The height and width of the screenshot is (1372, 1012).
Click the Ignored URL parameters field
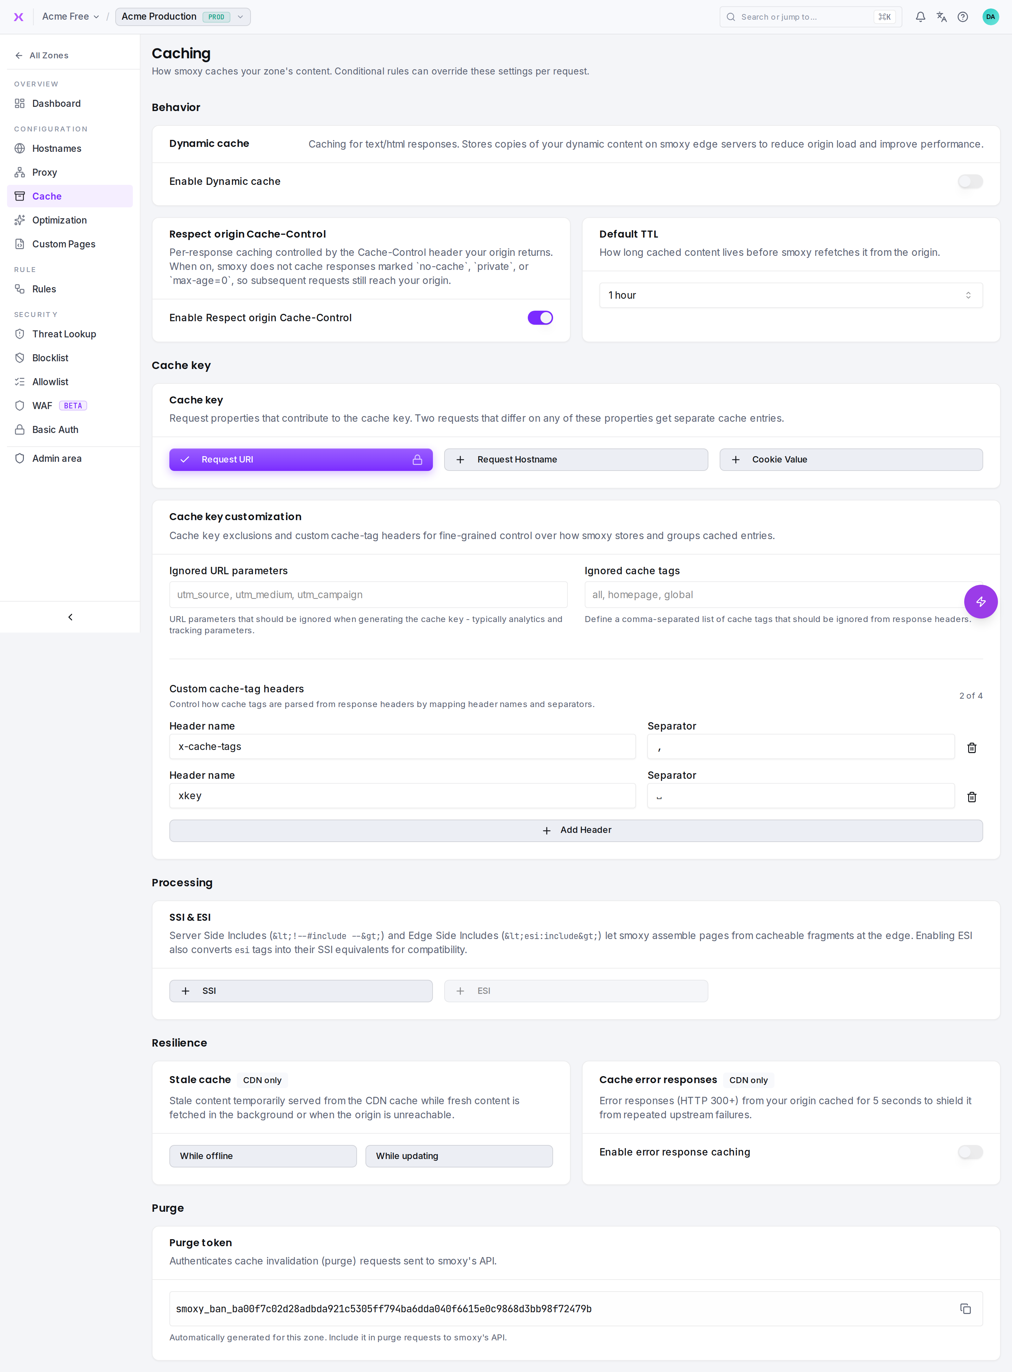[368, 594]
